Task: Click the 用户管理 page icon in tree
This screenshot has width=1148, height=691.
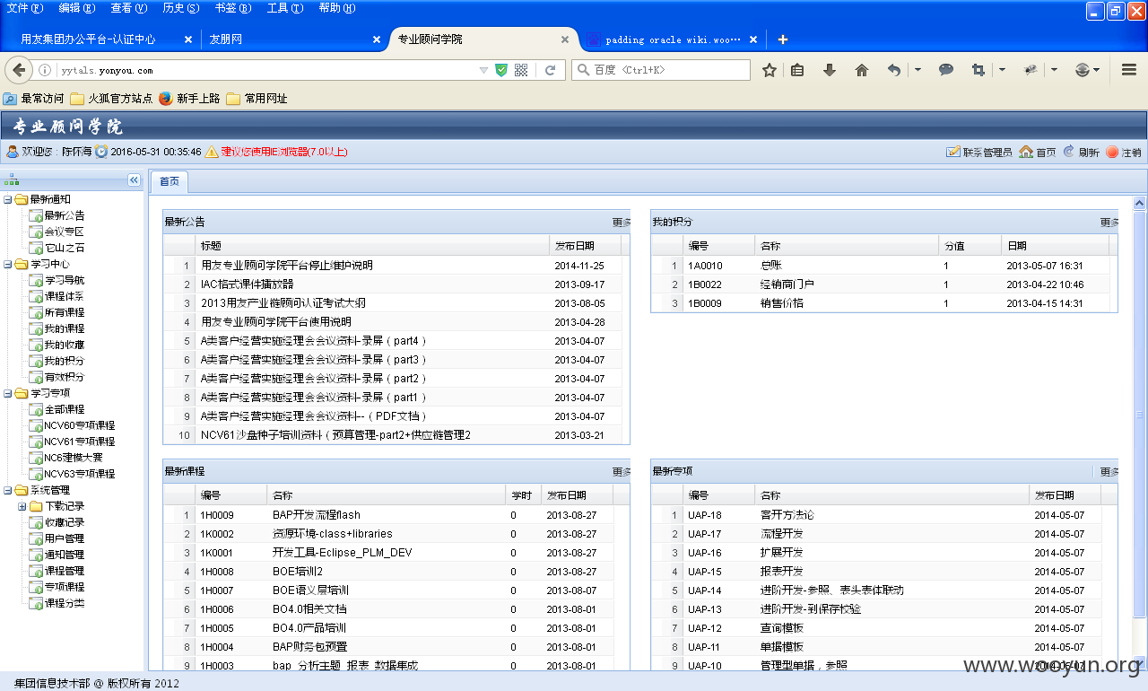Action: coord(36,538)
